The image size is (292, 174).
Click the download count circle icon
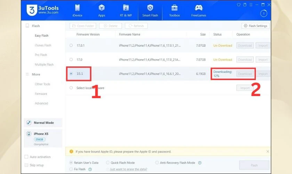[x=263, y=14]
